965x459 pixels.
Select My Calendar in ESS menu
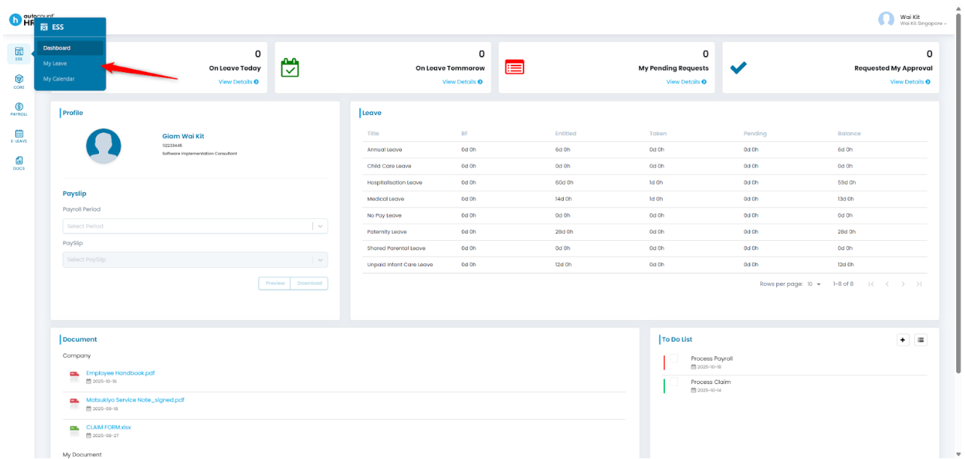pyautogui.click(x=70, y=79)
